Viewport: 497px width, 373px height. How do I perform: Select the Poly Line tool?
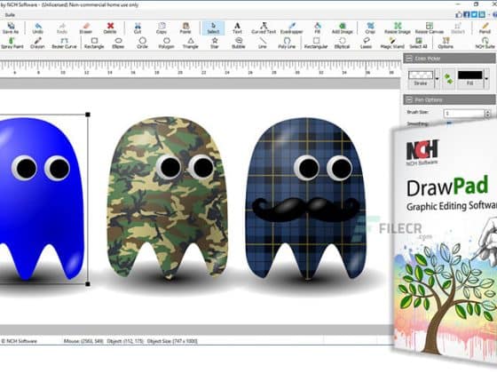287,43
